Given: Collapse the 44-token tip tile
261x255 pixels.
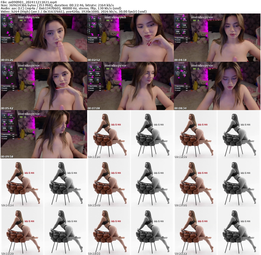Looking at the screenshot, I should click(x=5, y=19).
